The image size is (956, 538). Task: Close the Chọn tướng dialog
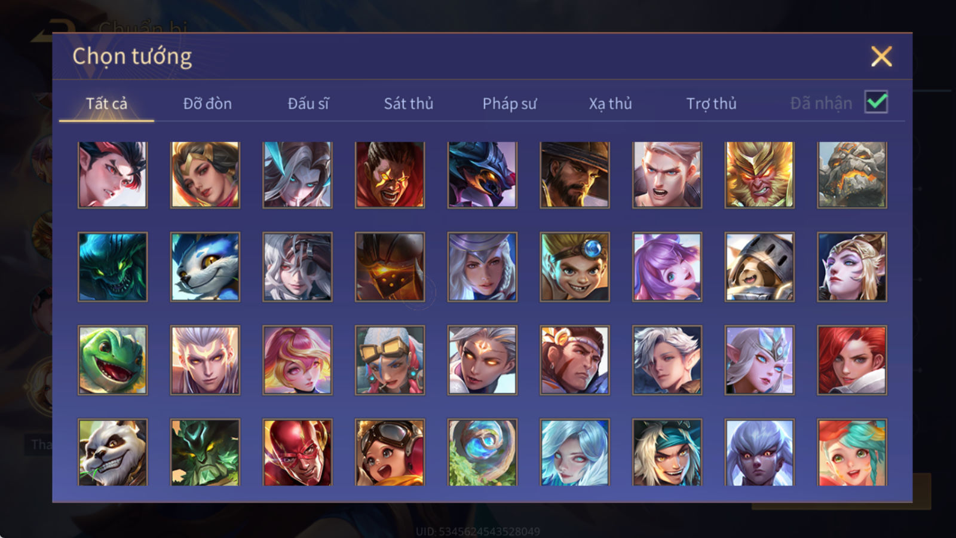(x=881, y=57)
